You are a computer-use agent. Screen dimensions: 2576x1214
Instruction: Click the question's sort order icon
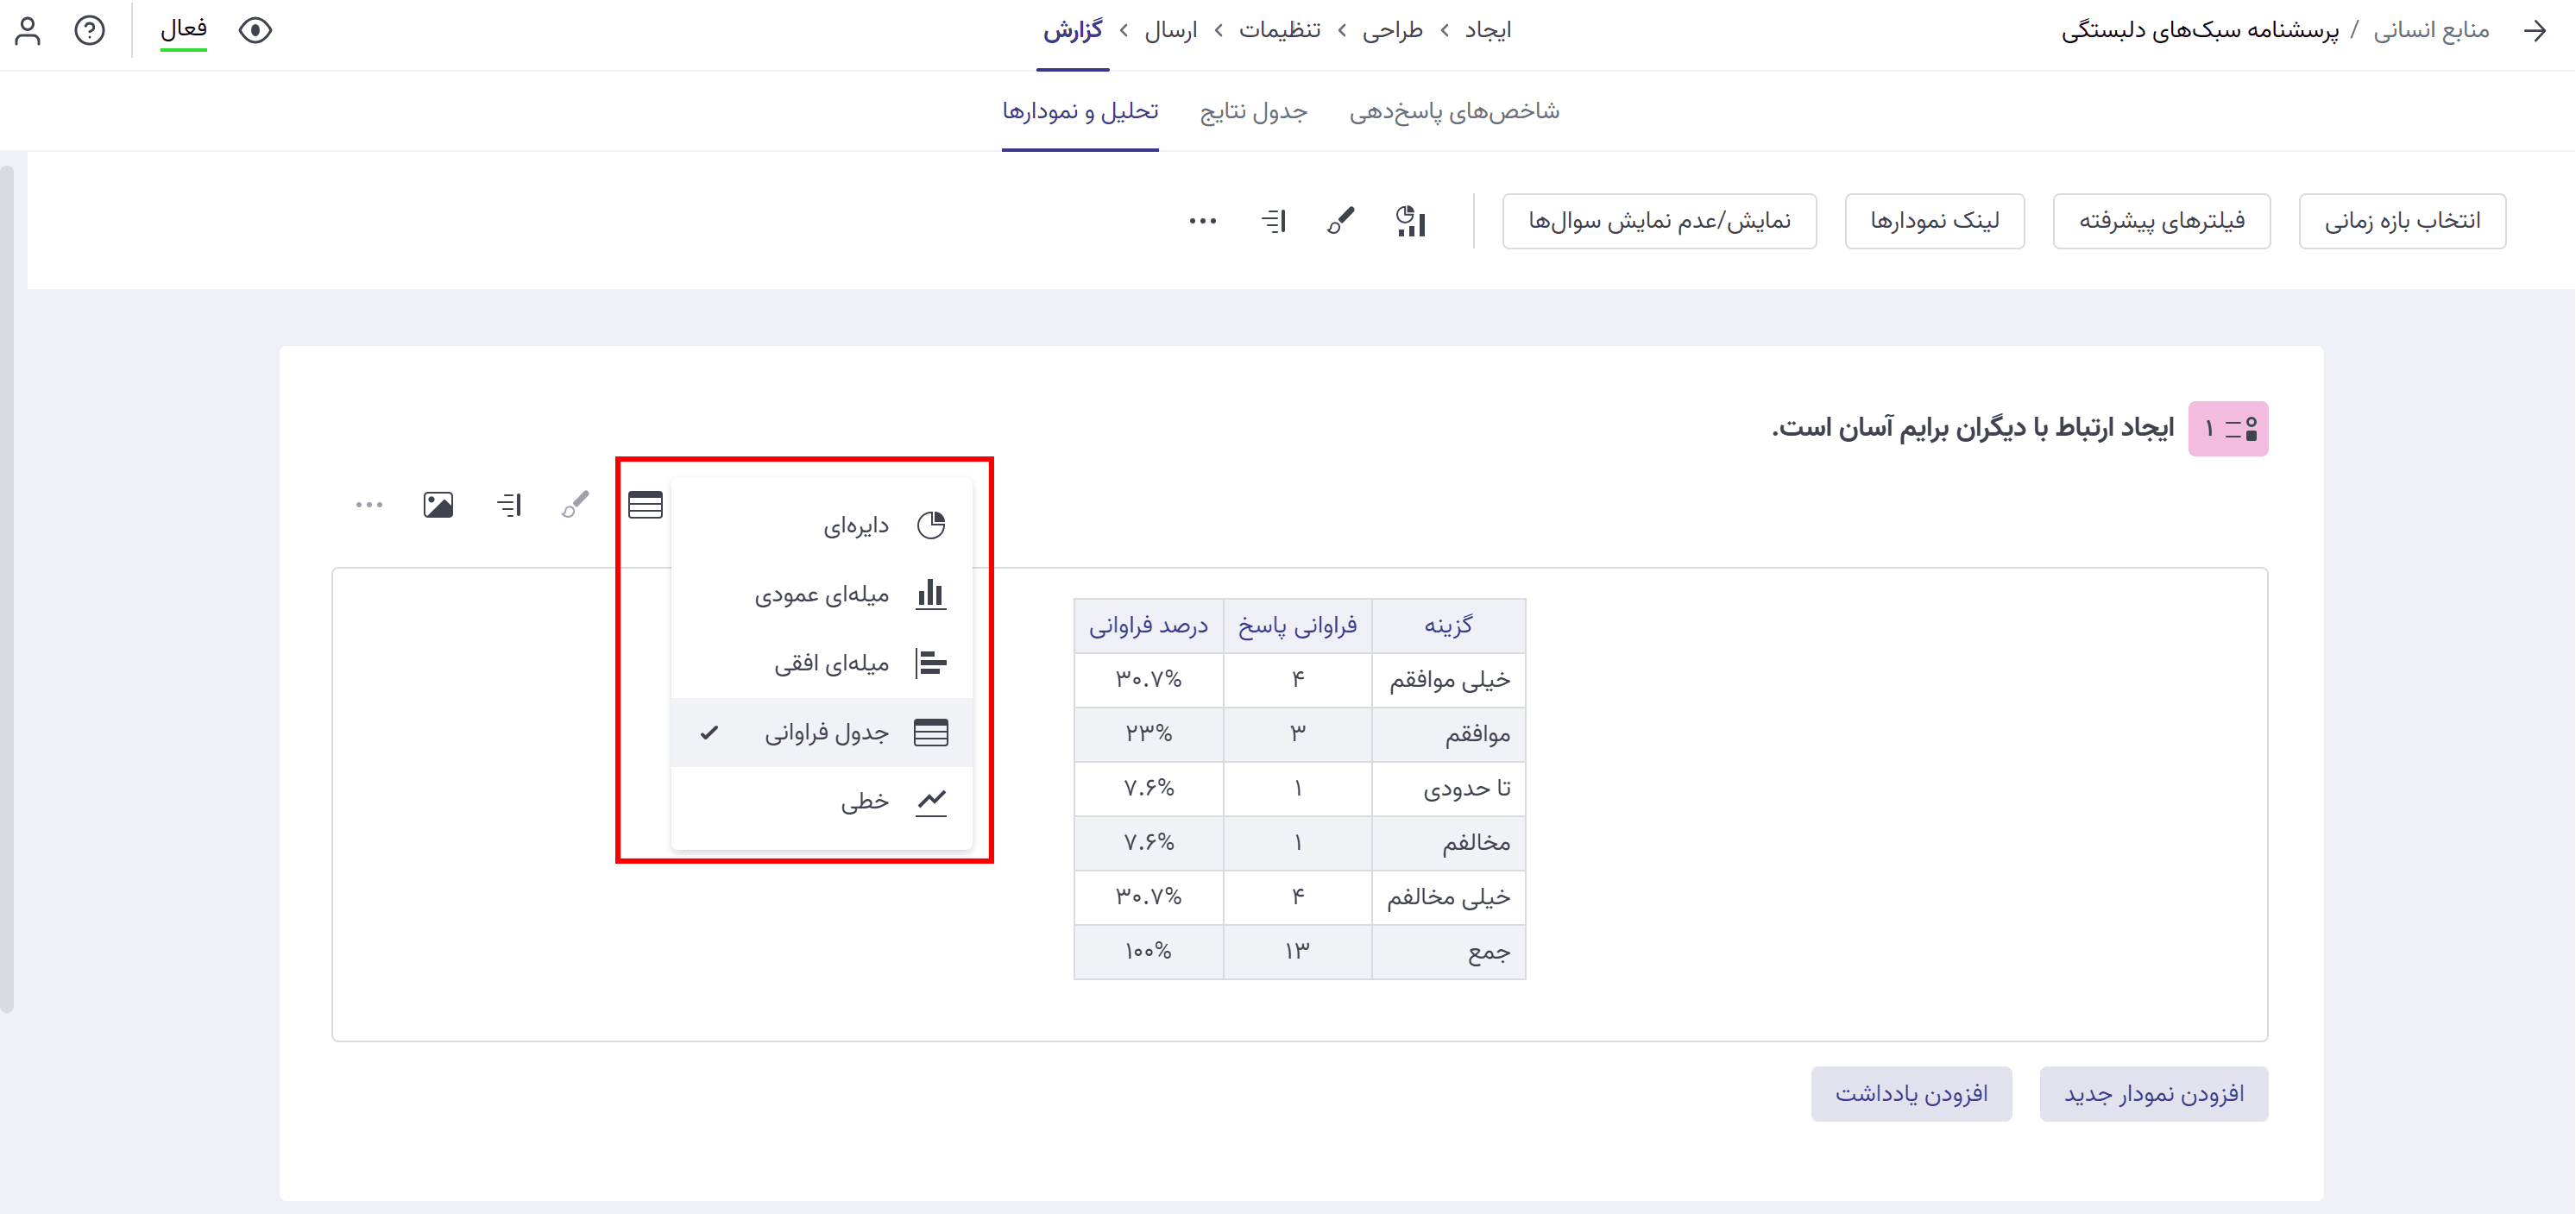(509, 505)
